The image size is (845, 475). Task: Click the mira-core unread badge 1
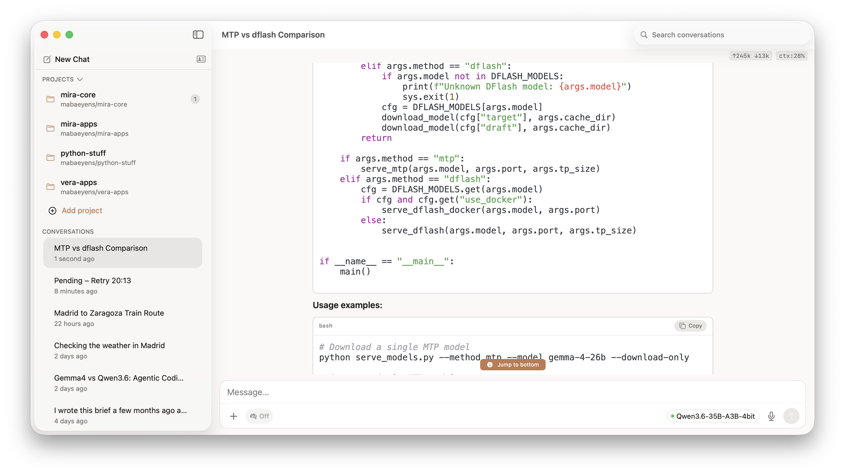click(195, 99)
